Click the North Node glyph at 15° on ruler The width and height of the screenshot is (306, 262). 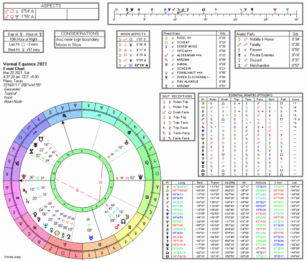point(203,9)
